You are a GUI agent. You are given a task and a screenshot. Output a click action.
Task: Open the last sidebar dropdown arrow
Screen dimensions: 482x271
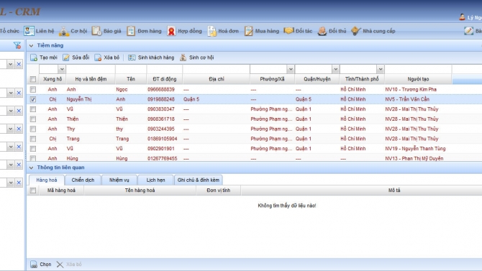[x=11, y=183]
